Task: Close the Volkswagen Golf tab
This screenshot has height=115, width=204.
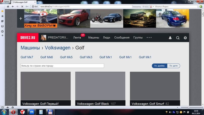Action: (35, 2)
